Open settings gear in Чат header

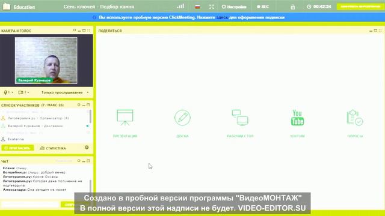(x=79, y=161)
